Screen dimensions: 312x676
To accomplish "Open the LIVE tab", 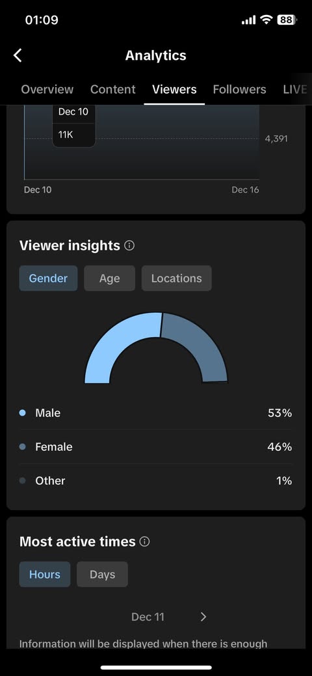I will 295,89.
